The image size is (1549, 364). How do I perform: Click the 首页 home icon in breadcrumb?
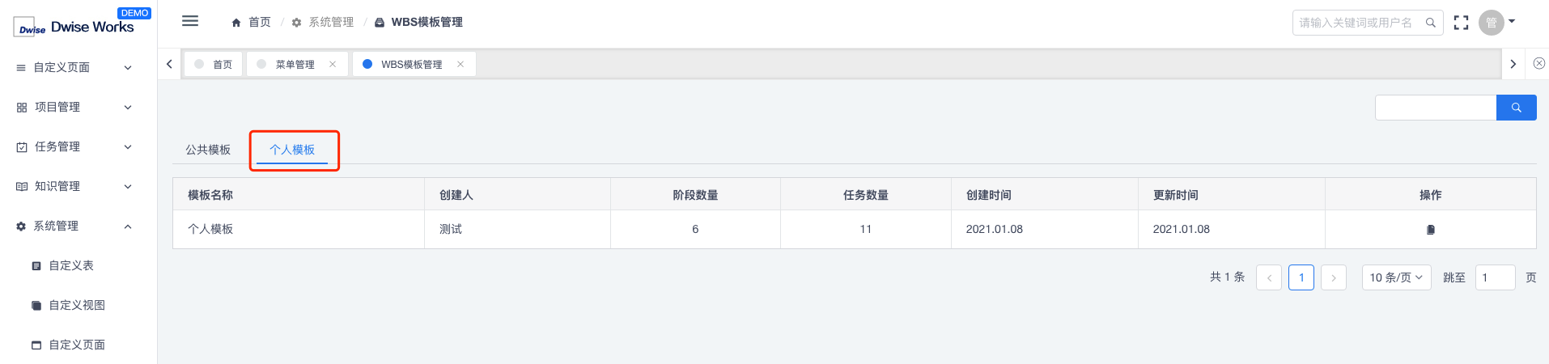236,23
